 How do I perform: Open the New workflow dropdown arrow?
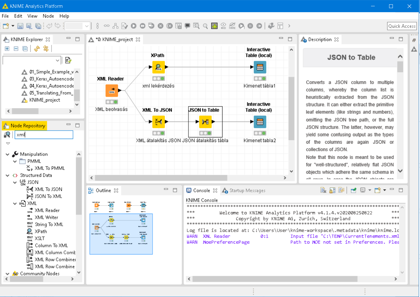pos(13,26)
